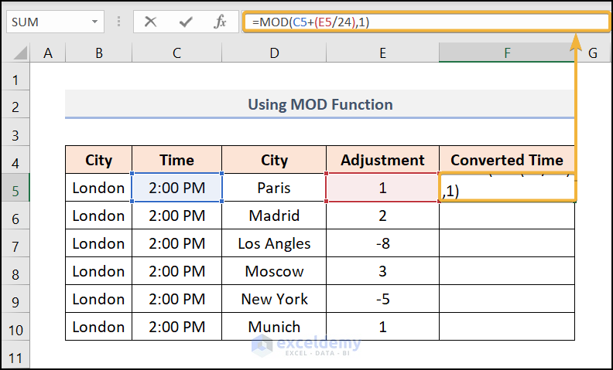Click the Using MOD Function title cell
This screenshot has width=613, height=370.
(320, 104)
